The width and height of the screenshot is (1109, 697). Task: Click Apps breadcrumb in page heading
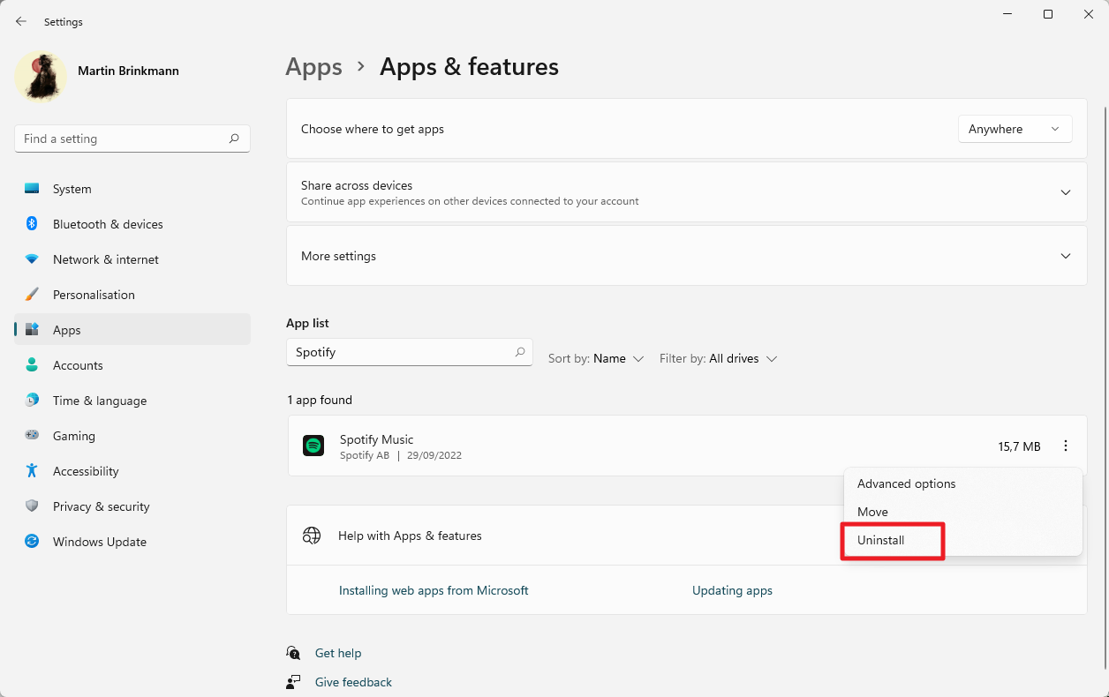click(313, 67)
